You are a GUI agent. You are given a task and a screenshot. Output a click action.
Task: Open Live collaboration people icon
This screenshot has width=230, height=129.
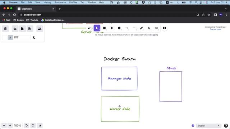pyautogui.click(x=40, y=29)
